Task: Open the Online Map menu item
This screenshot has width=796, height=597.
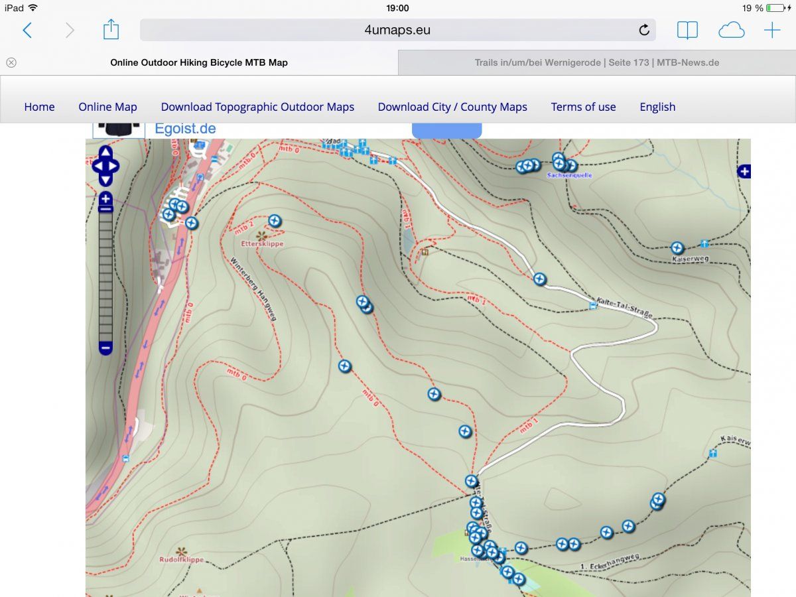Action: pyautogui.click(x=107, y=107)
